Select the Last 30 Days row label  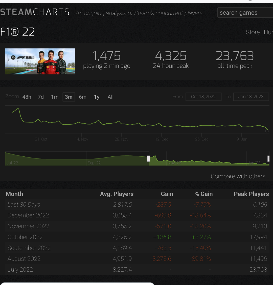(24, 205)
